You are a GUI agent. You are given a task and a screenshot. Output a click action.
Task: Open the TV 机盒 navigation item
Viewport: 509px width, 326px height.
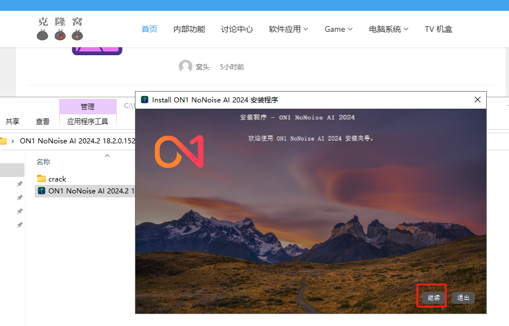click(x=438, y=29)
